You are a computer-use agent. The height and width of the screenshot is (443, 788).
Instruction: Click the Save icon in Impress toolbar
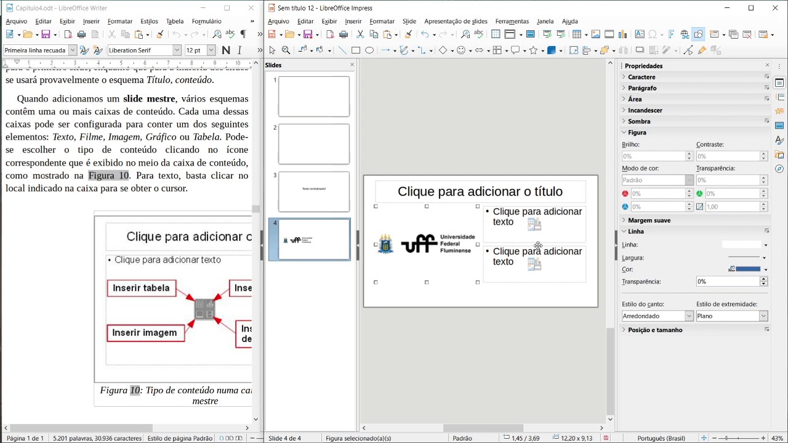coord(307,34)
